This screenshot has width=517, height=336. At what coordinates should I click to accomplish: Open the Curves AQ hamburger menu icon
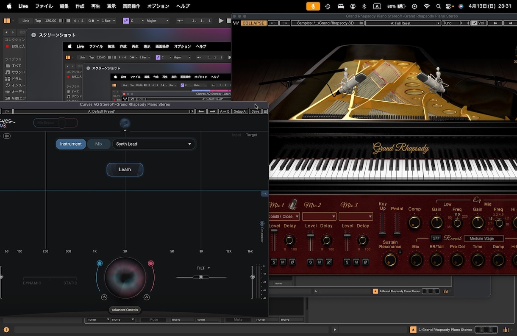[265, 111]
